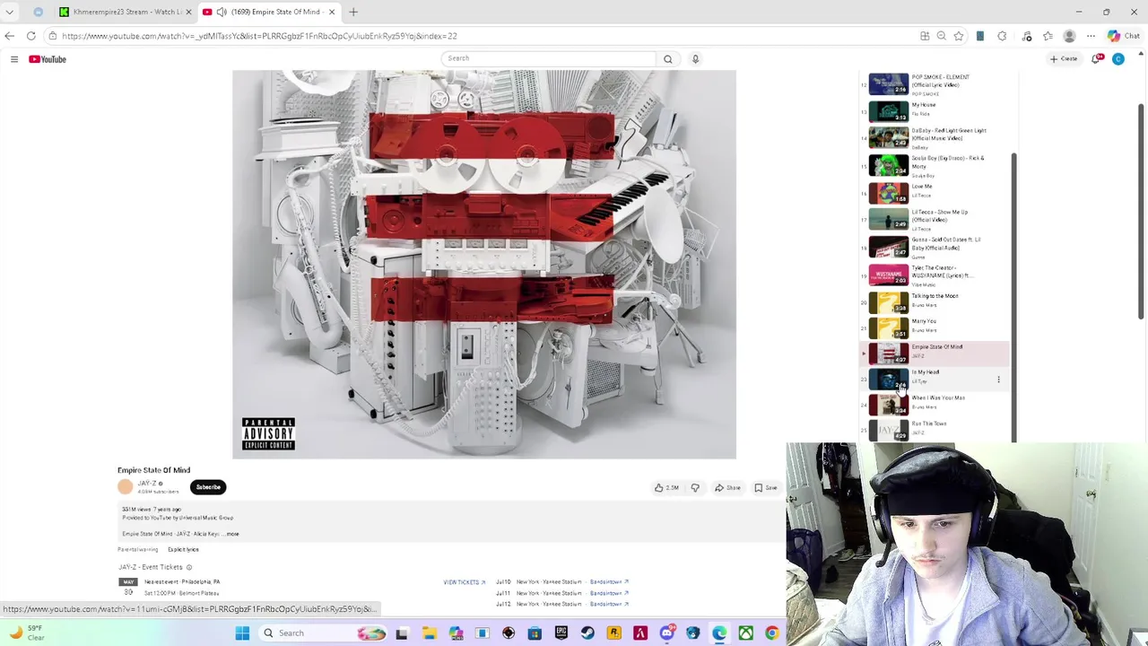Image resolution: width=1148 pixels, height=646 pixels.
Task: Go to the YouTube home logo
Action: click(x=48, y=59)
